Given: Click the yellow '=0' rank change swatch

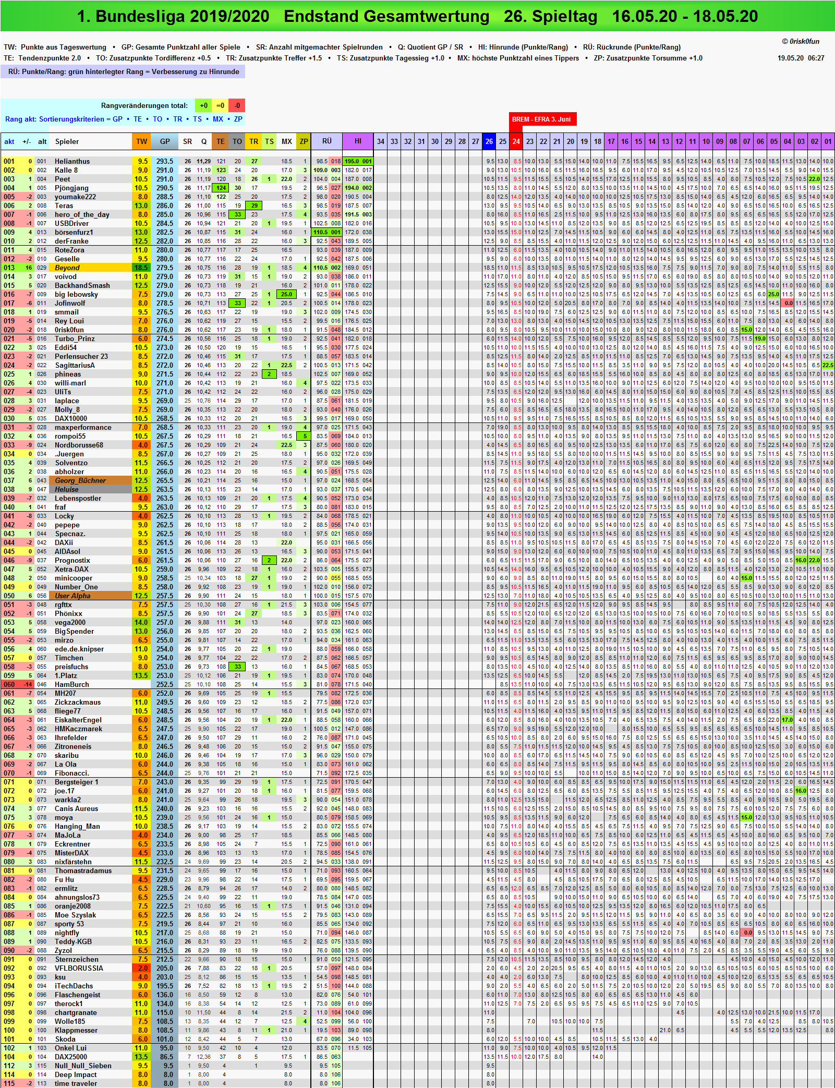Looking at the screenshot, I should [220, 105].
